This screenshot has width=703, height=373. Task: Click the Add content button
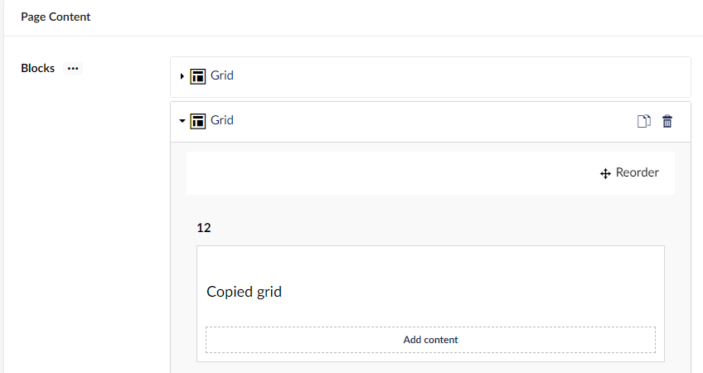point(430,340)
